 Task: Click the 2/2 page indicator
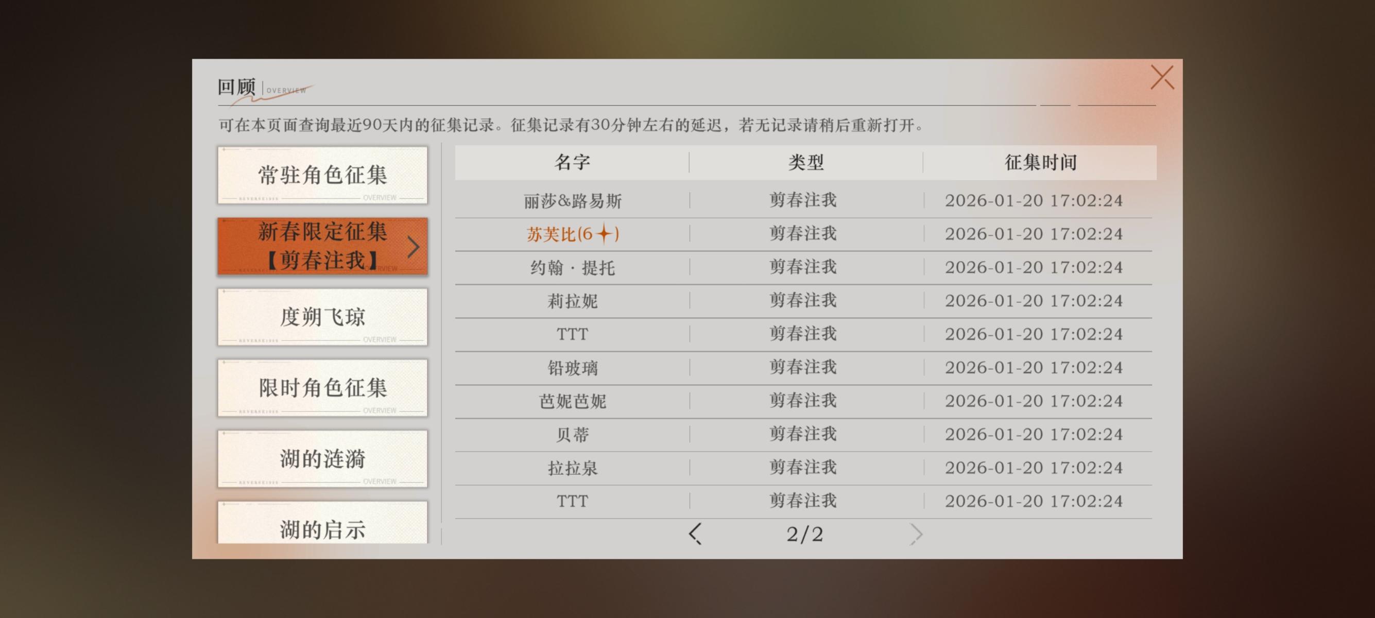point(804,534)
